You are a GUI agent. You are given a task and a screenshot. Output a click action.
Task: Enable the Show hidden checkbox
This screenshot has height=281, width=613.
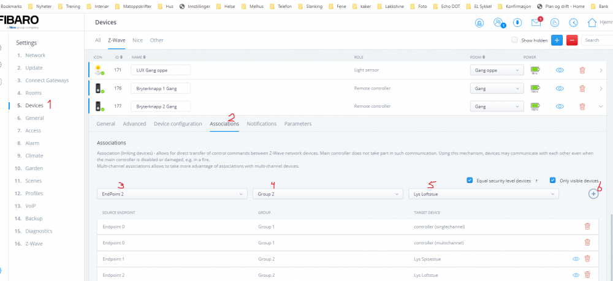point(515,40)
